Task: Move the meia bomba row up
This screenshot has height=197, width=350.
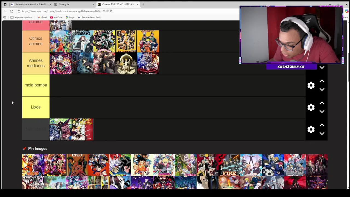Action: [x=322, y=81]
